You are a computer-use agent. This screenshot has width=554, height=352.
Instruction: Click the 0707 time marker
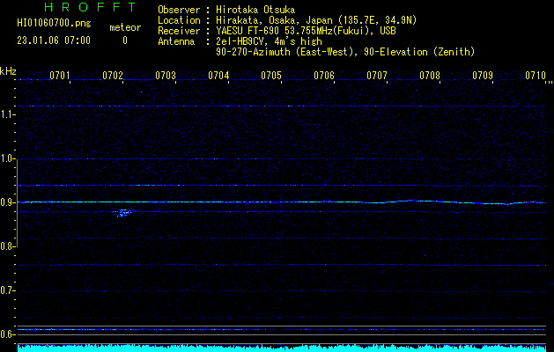(x=377, y=76)
